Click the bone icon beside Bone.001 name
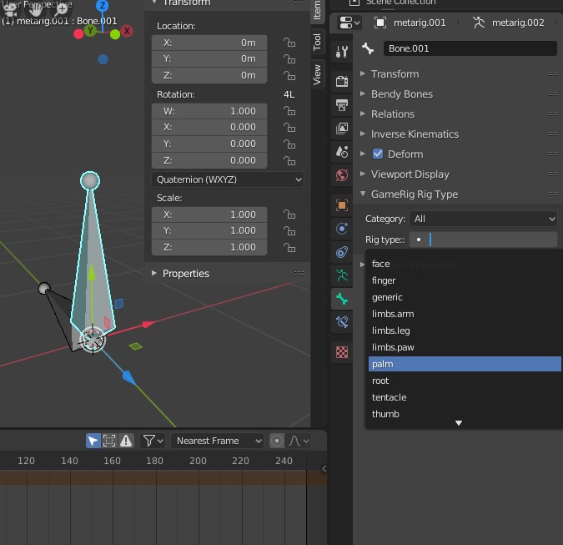The width and height of the screenshot is (563, 545). pyautogui.click(x=368, y=48)
